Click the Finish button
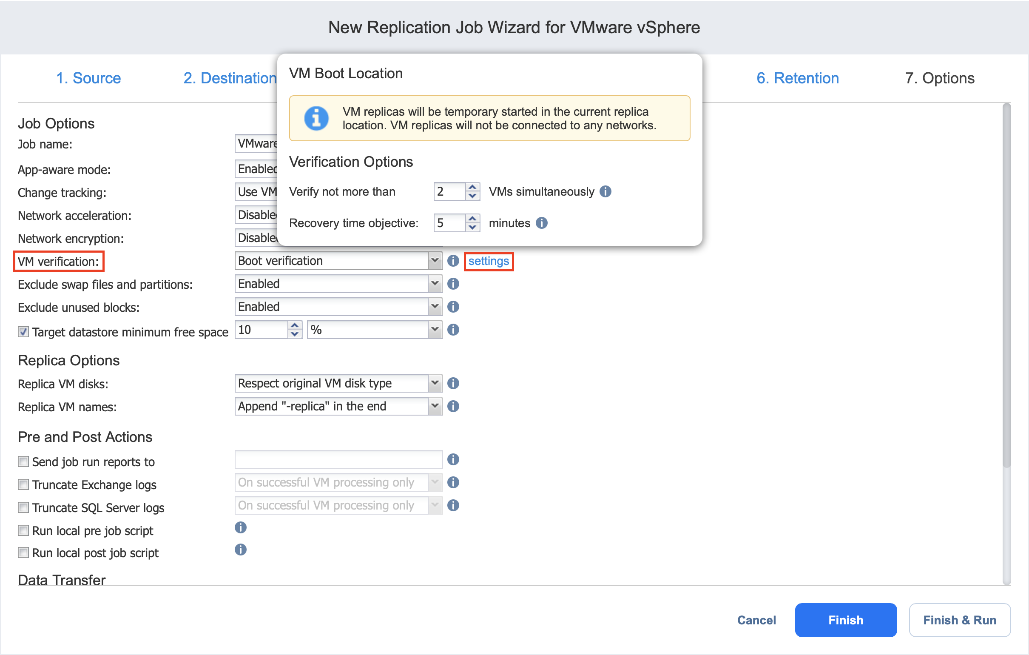1029x655 pixels. (845, 620)
